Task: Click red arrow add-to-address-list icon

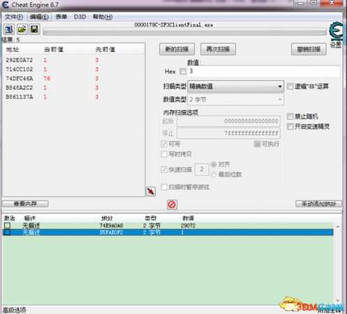Action: [x=151, y=192]
